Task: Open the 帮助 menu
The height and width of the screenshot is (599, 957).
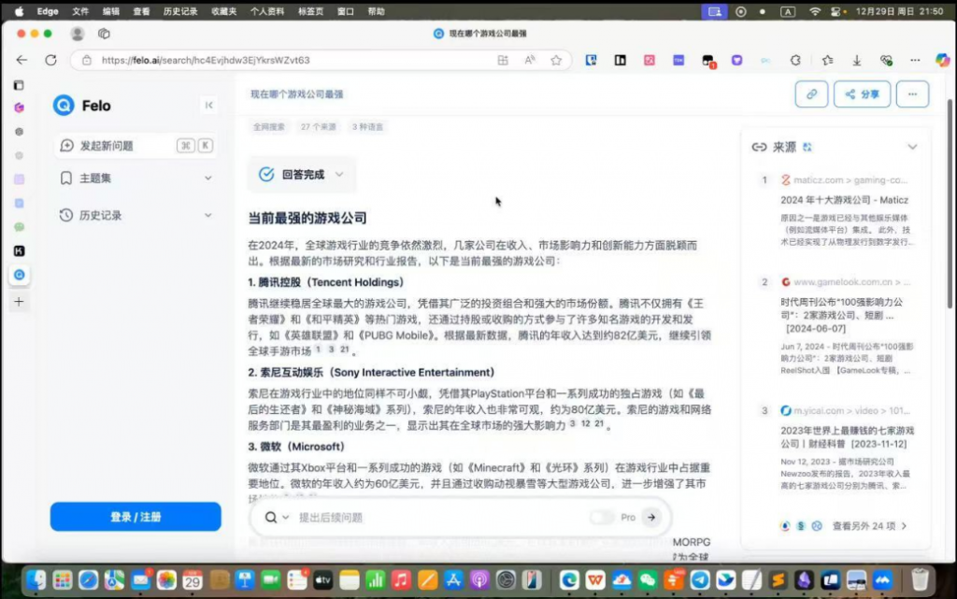Action: tap(376, 11)
